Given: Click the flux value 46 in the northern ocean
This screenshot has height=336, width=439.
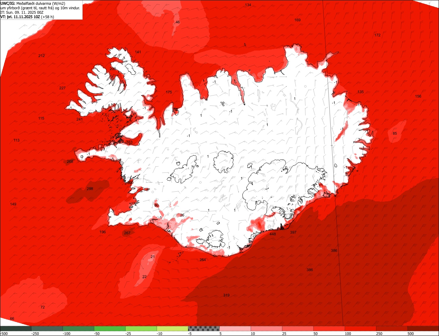Looking at the screenshot, I should click(x=177, y=22).
